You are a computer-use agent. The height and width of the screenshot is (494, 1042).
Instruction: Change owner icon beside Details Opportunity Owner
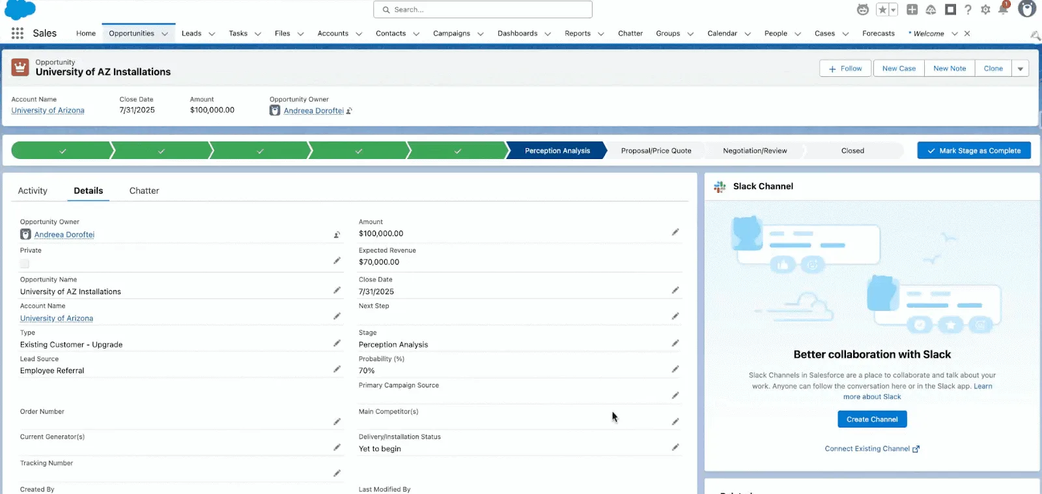coord(337,235)
